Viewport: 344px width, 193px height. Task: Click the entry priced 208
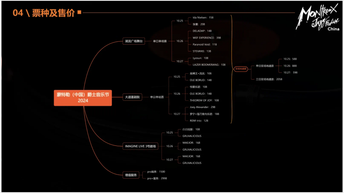point(199,24)
